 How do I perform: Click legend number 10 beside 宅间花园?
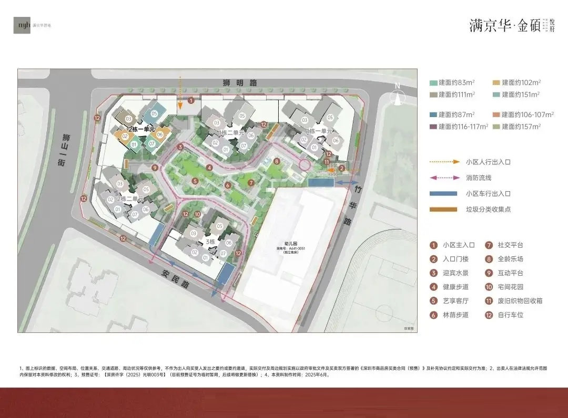click(489, 287)
